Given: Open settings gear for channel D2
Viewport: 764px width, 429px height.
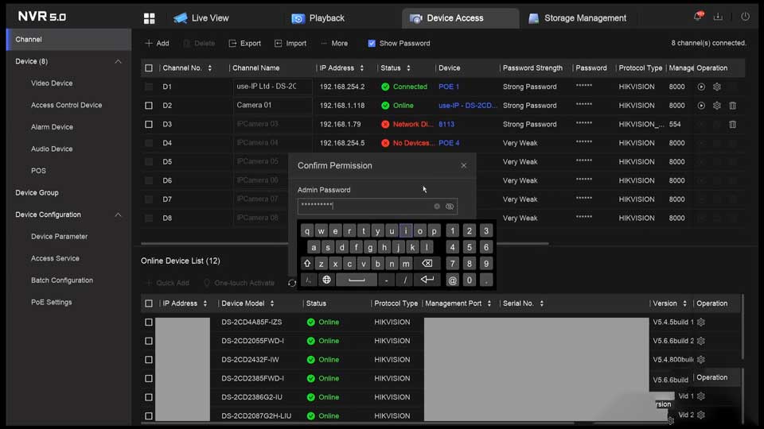Looking at the screenshot, I should pos(716,106).
